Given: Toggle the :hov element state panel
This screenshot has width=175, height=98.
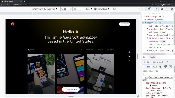Looking at the screenshot, I should click(x=148, y=67).
